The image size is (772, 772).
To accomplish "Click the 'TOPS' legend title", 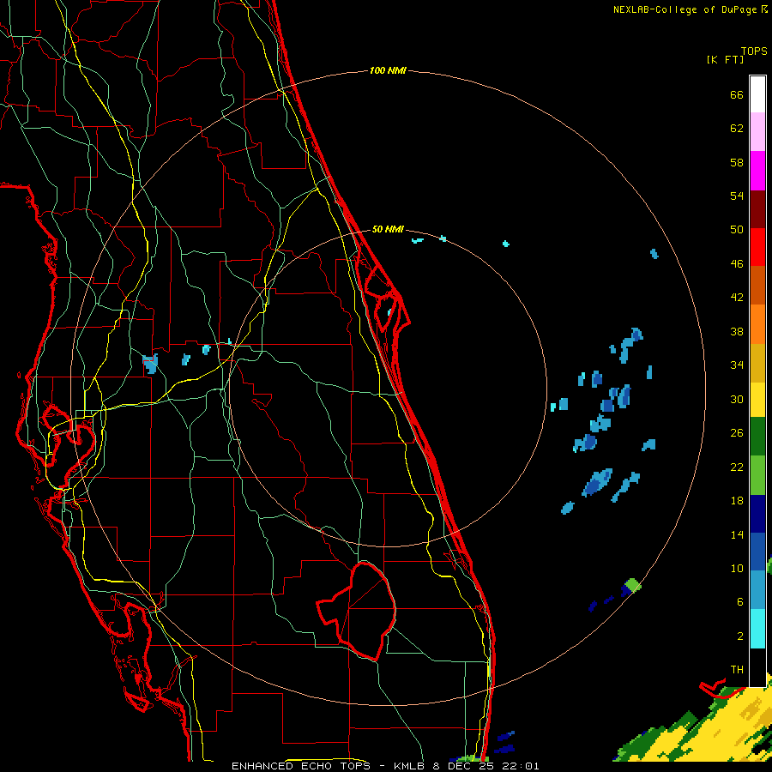I will click(754, 51).
